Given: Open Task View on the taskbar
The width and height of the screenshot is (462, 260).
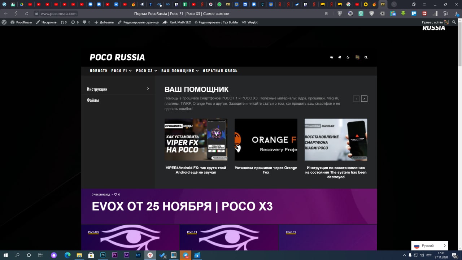Looking at the screenshot, I should click(40, 255).
